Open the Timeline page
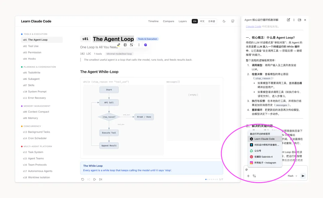 [153, 21]
